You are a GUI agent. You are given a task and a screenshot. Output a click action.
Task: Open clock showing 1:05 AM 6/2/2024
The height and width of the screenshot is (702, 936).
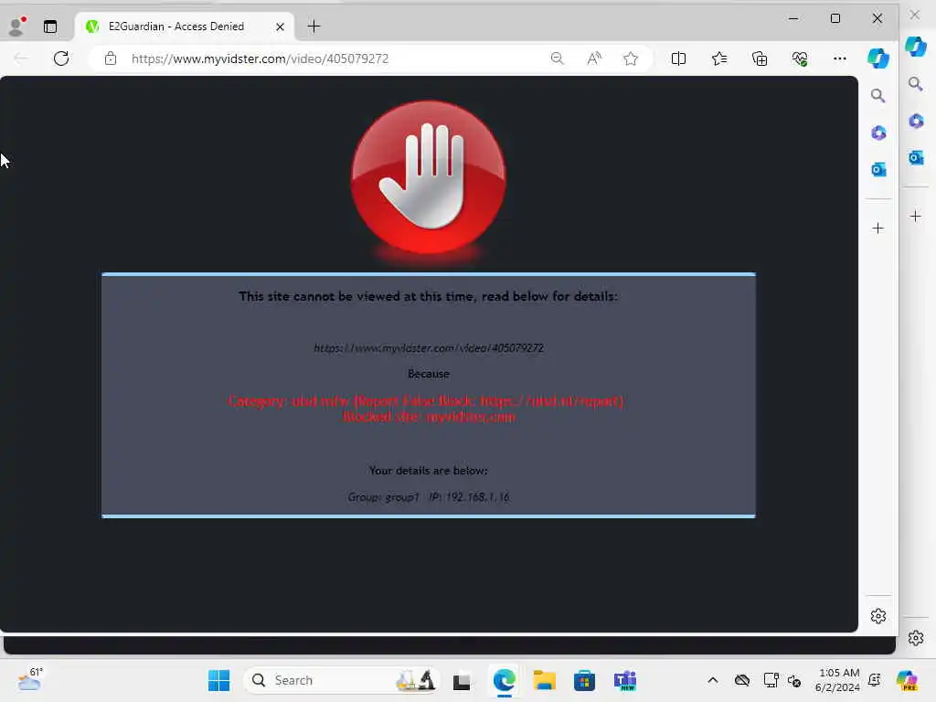[x=838, y=680]
